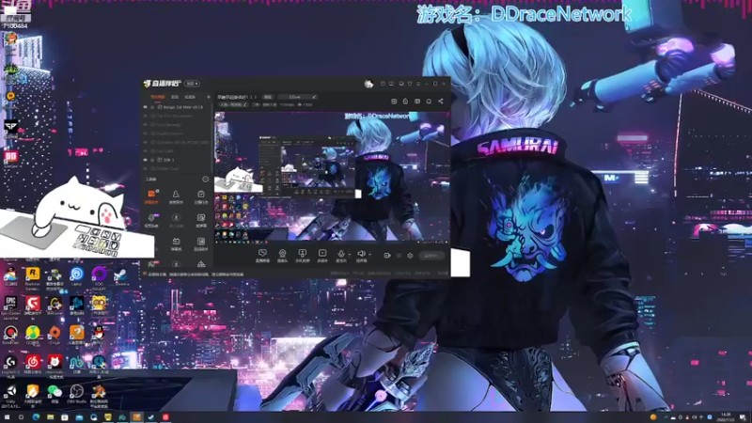Image resolution: width=752 pixels, height=423 pixels.
Task: Open the message icon above the preview
Action: 417,102
